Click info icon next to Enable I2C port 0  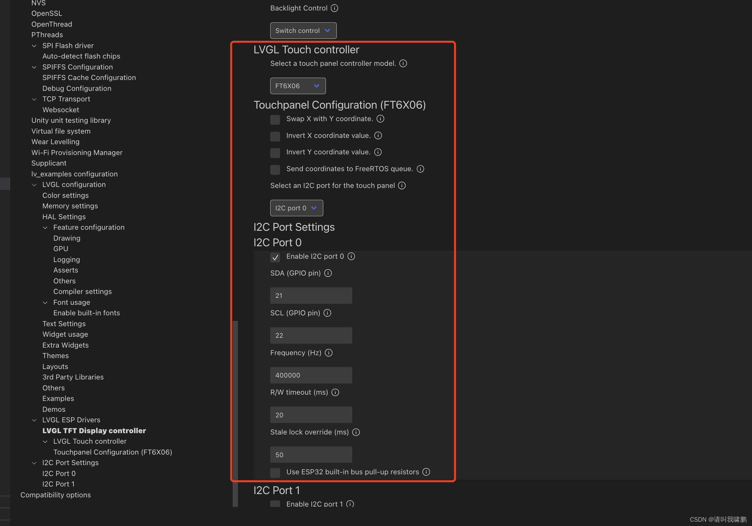tap(351, 256)
